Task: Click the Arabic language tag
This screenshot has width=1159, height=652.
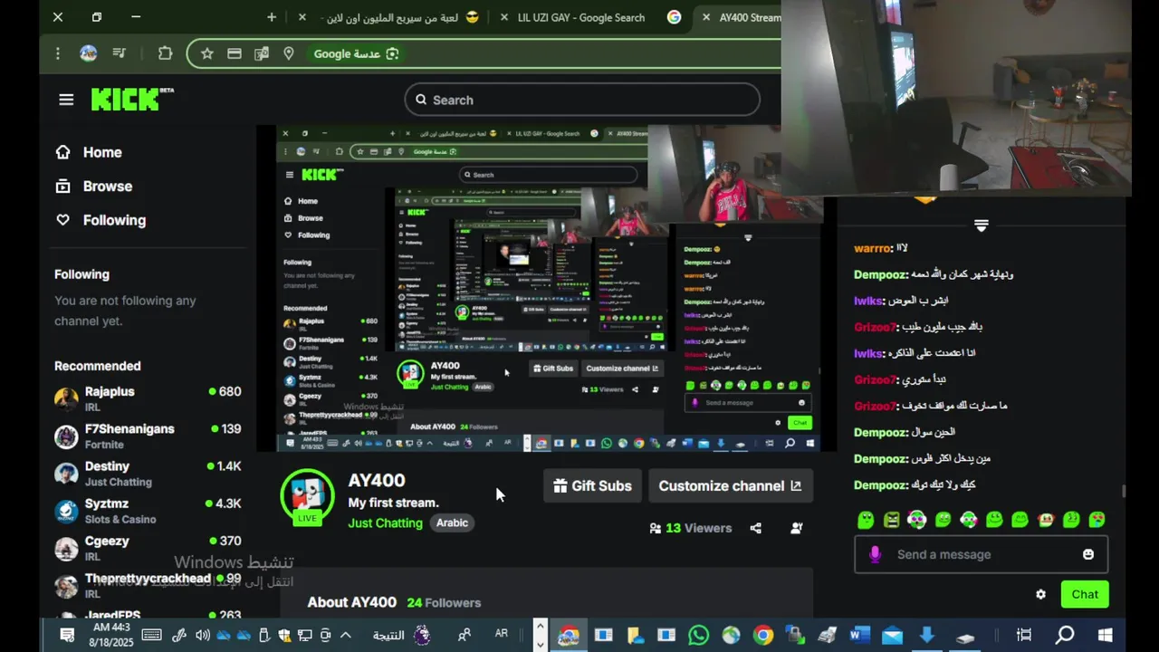Action: pos(452,523)
